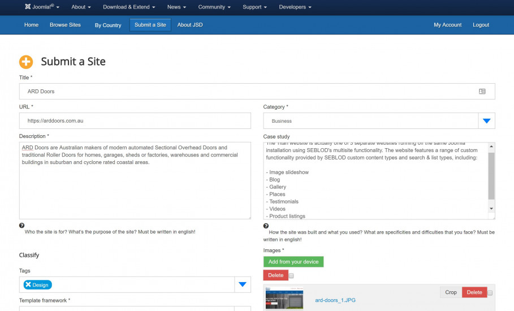Click Delete for ard-doors_1.JPG image
This screenshot has width=514, height=311.
coord(474,292)
